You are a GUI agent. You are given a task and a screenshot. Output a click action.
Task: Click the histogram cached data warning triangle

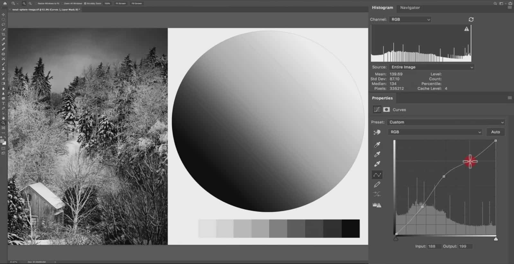(x=466, y=29)
